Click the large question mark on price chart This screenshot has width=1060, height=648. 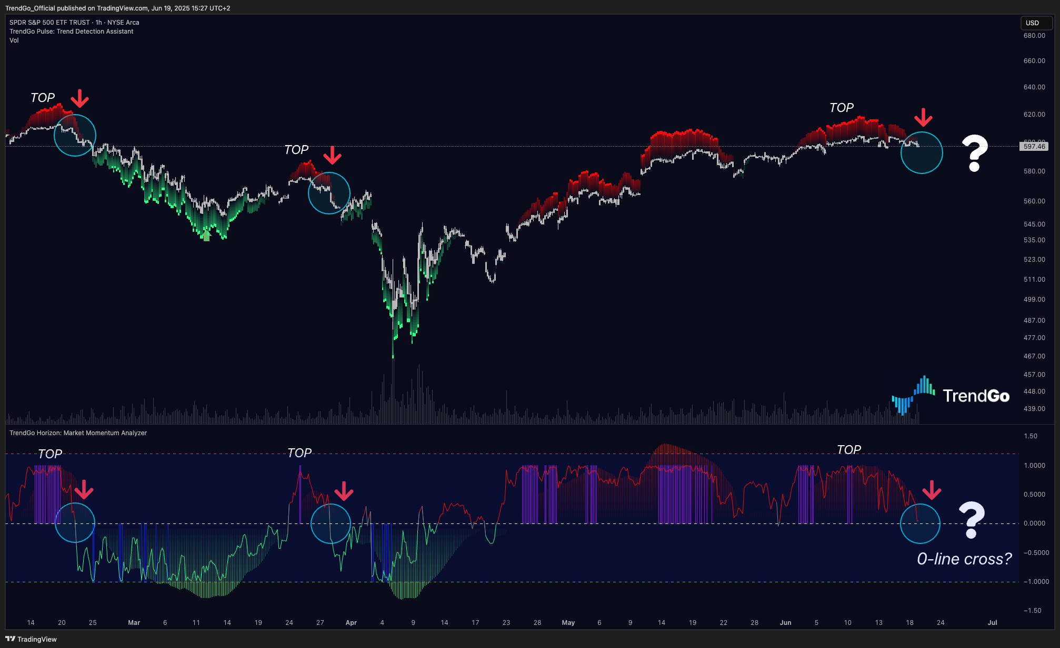(974, 153)
